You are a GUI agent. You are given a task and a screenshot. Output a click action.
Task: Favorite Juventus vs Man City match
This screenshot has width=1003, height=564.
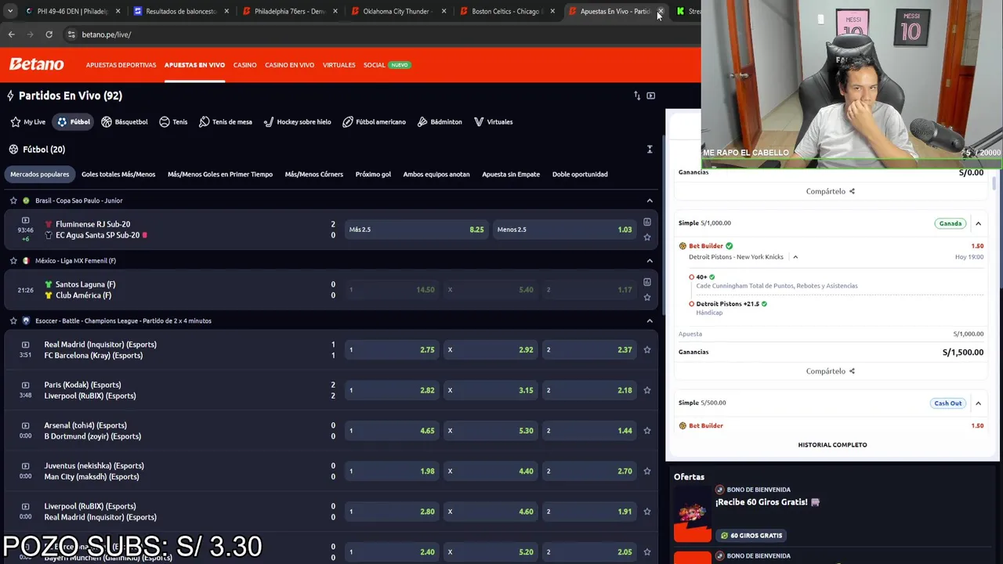coord(647,471)
